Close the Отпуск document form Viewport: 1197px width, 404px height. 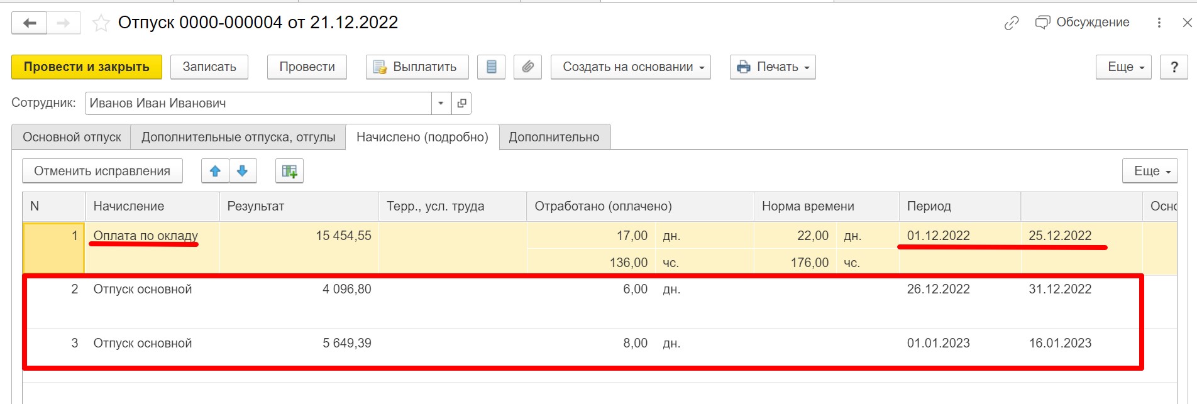[x=1187, y=23]
